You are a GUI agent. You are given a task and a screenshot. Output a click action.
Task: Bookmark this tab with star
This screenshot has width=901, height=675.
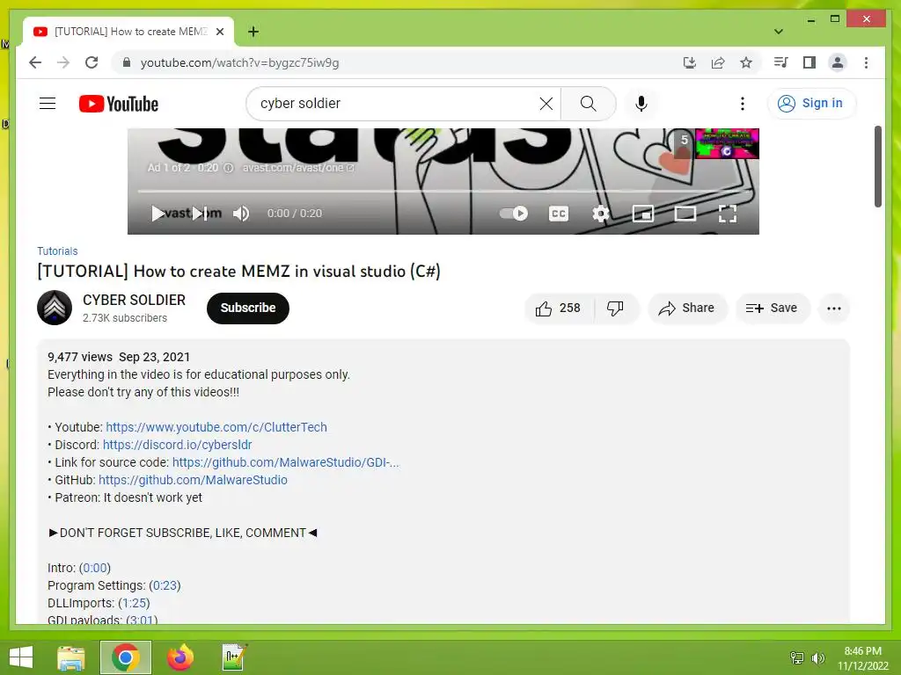tap(746, 62)
